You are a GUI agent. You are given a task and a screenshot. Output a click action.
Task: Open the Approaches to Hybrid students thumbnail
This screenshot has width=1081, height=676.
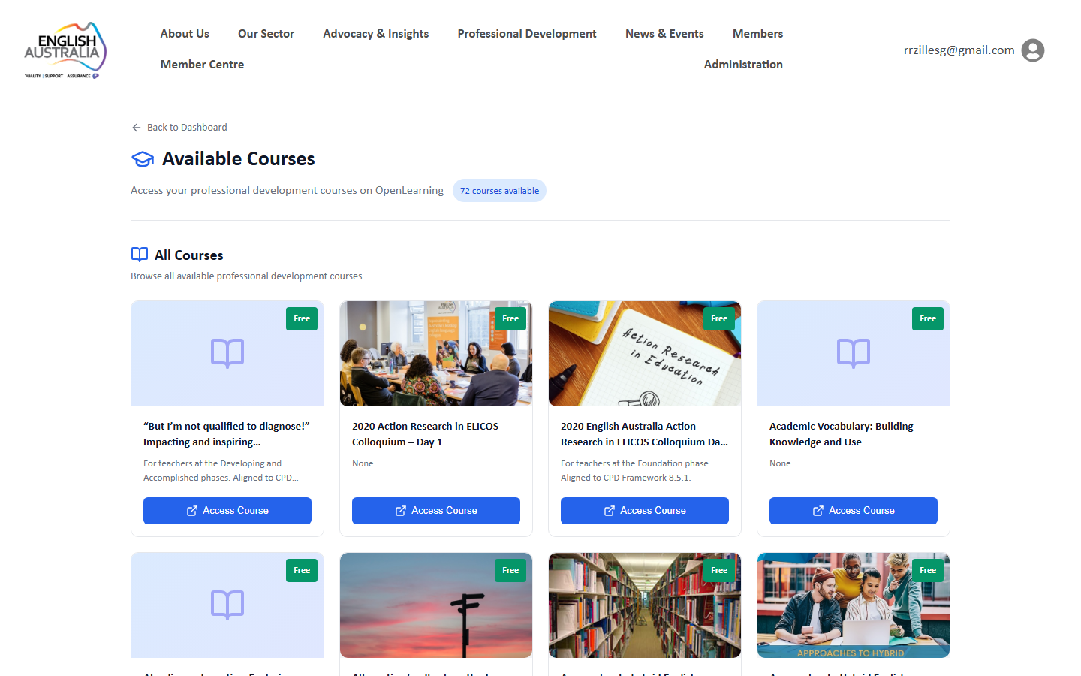(x=854, y=605)
